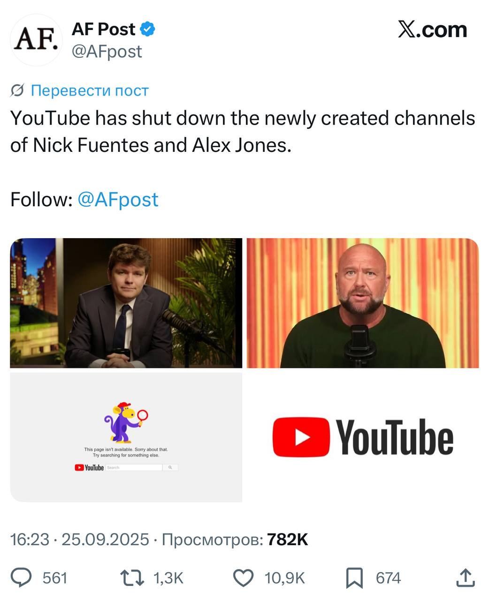This screenshot has height=600, width=489.
Task: Open the 'page isn't available' monkey image
Action: click(x=126, y=437)
